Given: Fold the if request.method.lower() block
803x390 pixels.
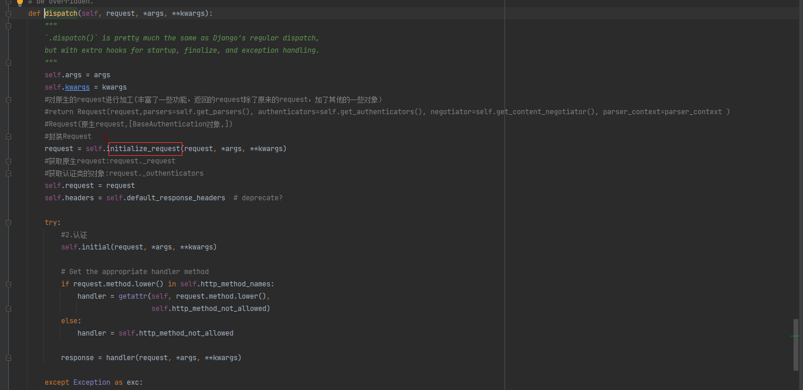Looking at the screenshot, I should (9, 284).
